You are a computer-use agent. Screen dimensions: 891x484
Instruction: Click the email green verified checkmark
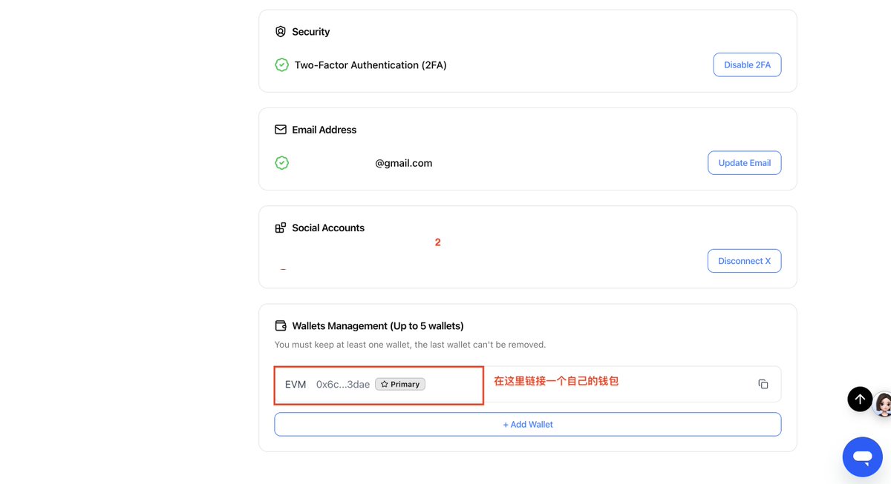281,162
